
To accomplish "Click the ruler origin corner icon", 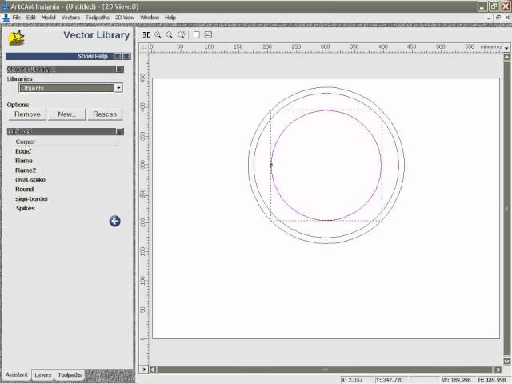I will 144,48.
